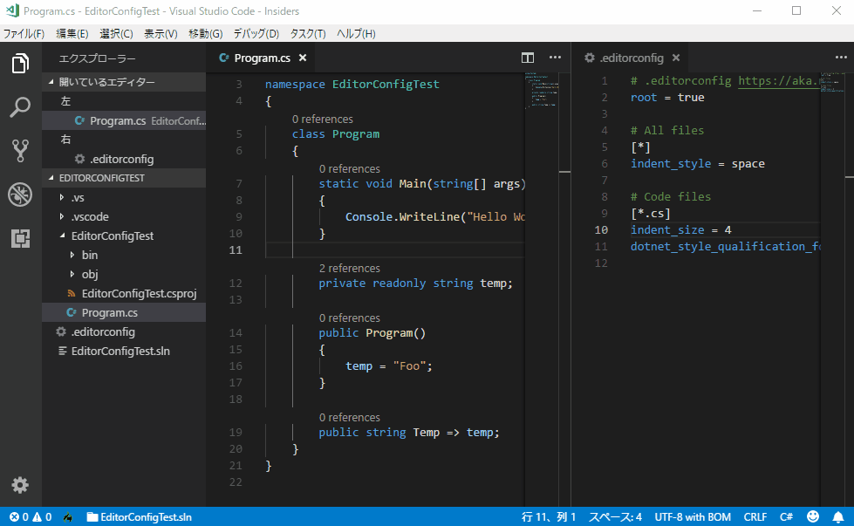Image resolution: width=854 pixels, height=526 pixels.
Task: Open more actions for Program.cs editor group
Action: 555,58
